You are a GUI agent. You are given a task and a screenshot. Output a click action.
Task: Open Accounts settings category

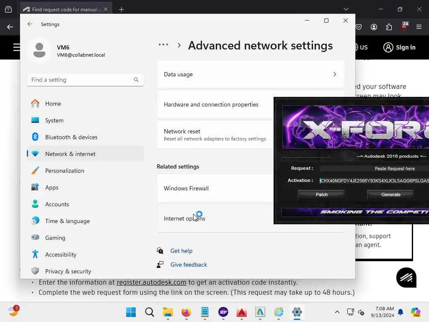tap(85, 204)
